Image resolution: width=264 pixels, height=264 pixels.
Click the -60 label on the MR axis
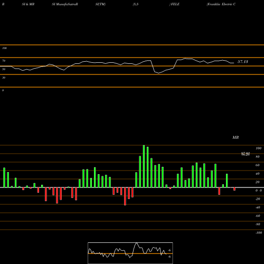tap(258, 216)
